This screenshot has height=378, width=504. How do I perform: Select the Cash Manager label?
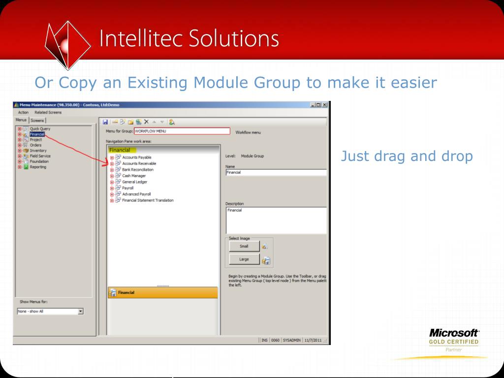(x=134, y=176)
